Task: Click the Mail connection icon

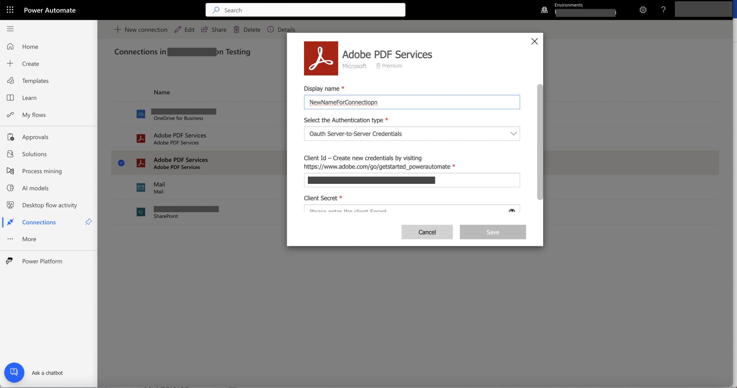Action: click(x=141, y=188)
